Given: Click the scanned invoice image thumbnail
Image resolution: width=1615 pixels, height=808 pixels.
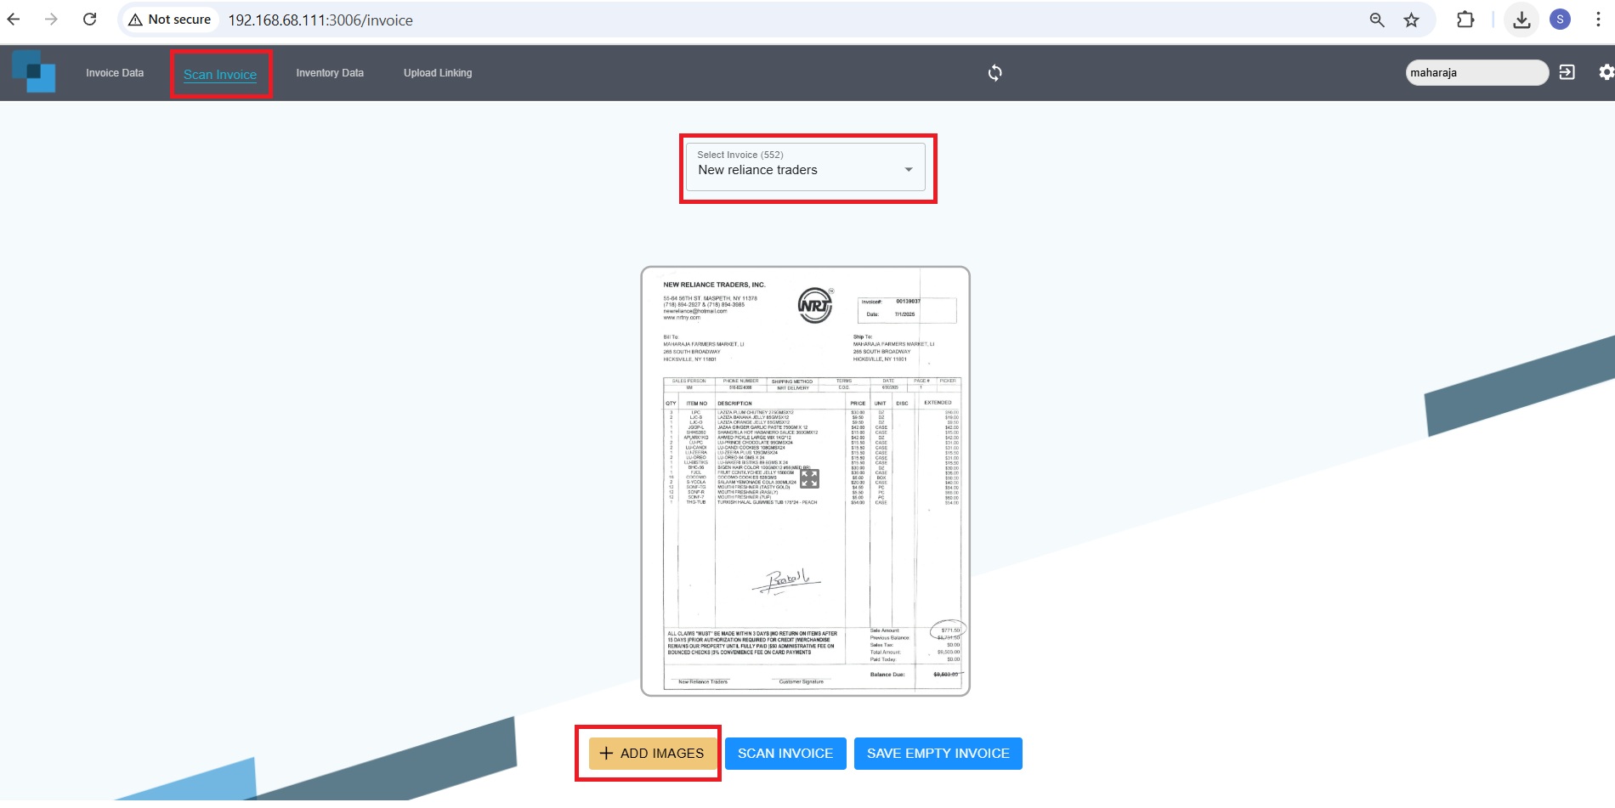Looking at the screenshot, I should (x=805, y=482).
